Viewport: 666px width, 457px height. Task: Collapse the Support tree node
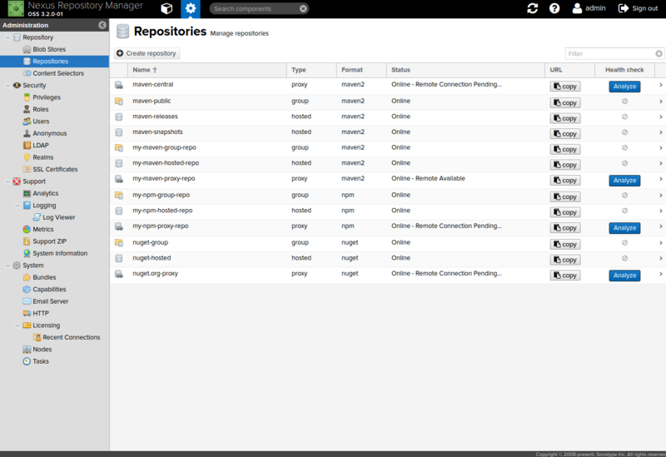(7, 181)
